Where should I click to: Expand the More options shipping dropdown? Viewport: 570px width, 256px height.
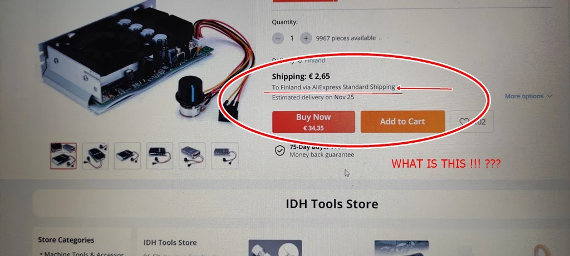[529, 96]
